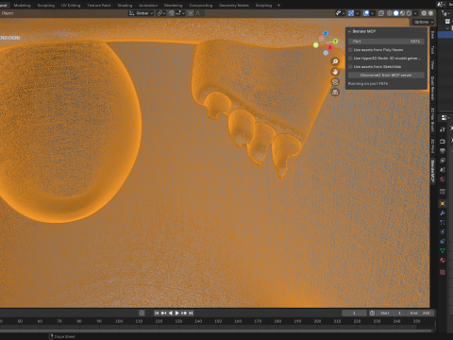Open the Tool sidebar tab
The image size is (453, 340).
tap(432, 49)
